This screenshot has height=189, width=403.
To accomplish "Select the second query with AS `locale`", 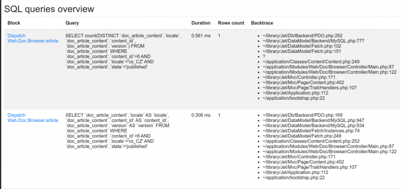I will 118,131.
